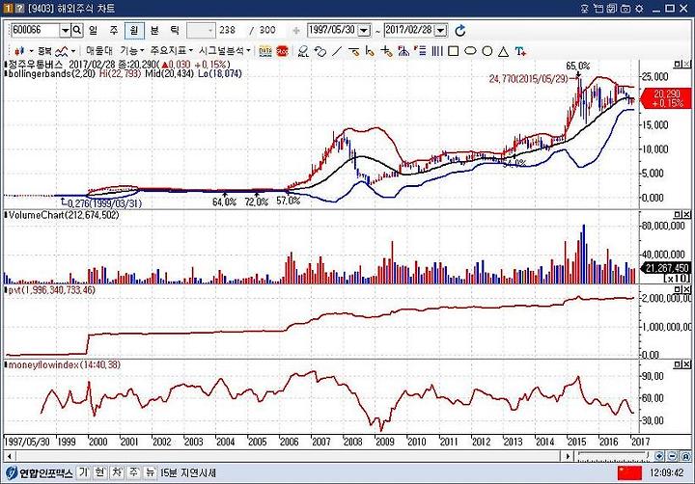The image size is (695, 484).
Task: Click the 주 tab in status bar
Action: click(134, 472)
